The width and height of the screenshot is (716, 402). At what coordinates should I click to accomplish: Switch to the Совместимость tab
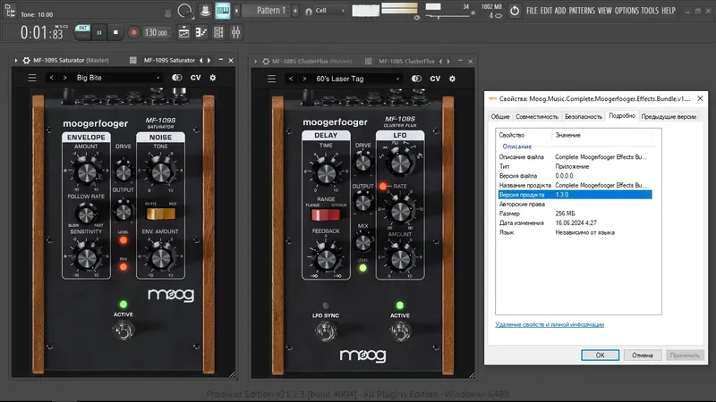537,117
